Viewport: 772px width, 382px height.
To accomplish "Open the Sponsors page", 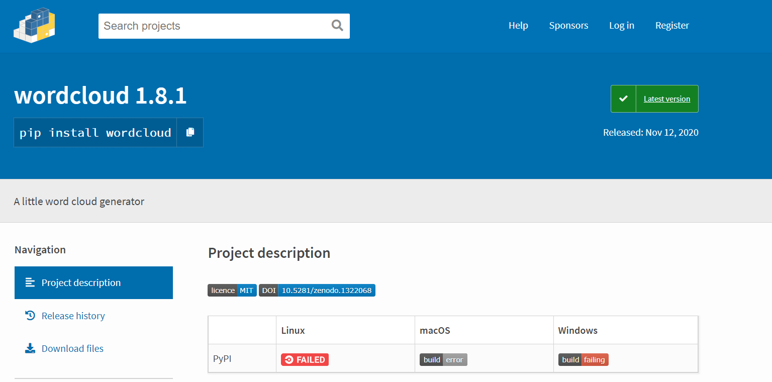I will (568, 26).
